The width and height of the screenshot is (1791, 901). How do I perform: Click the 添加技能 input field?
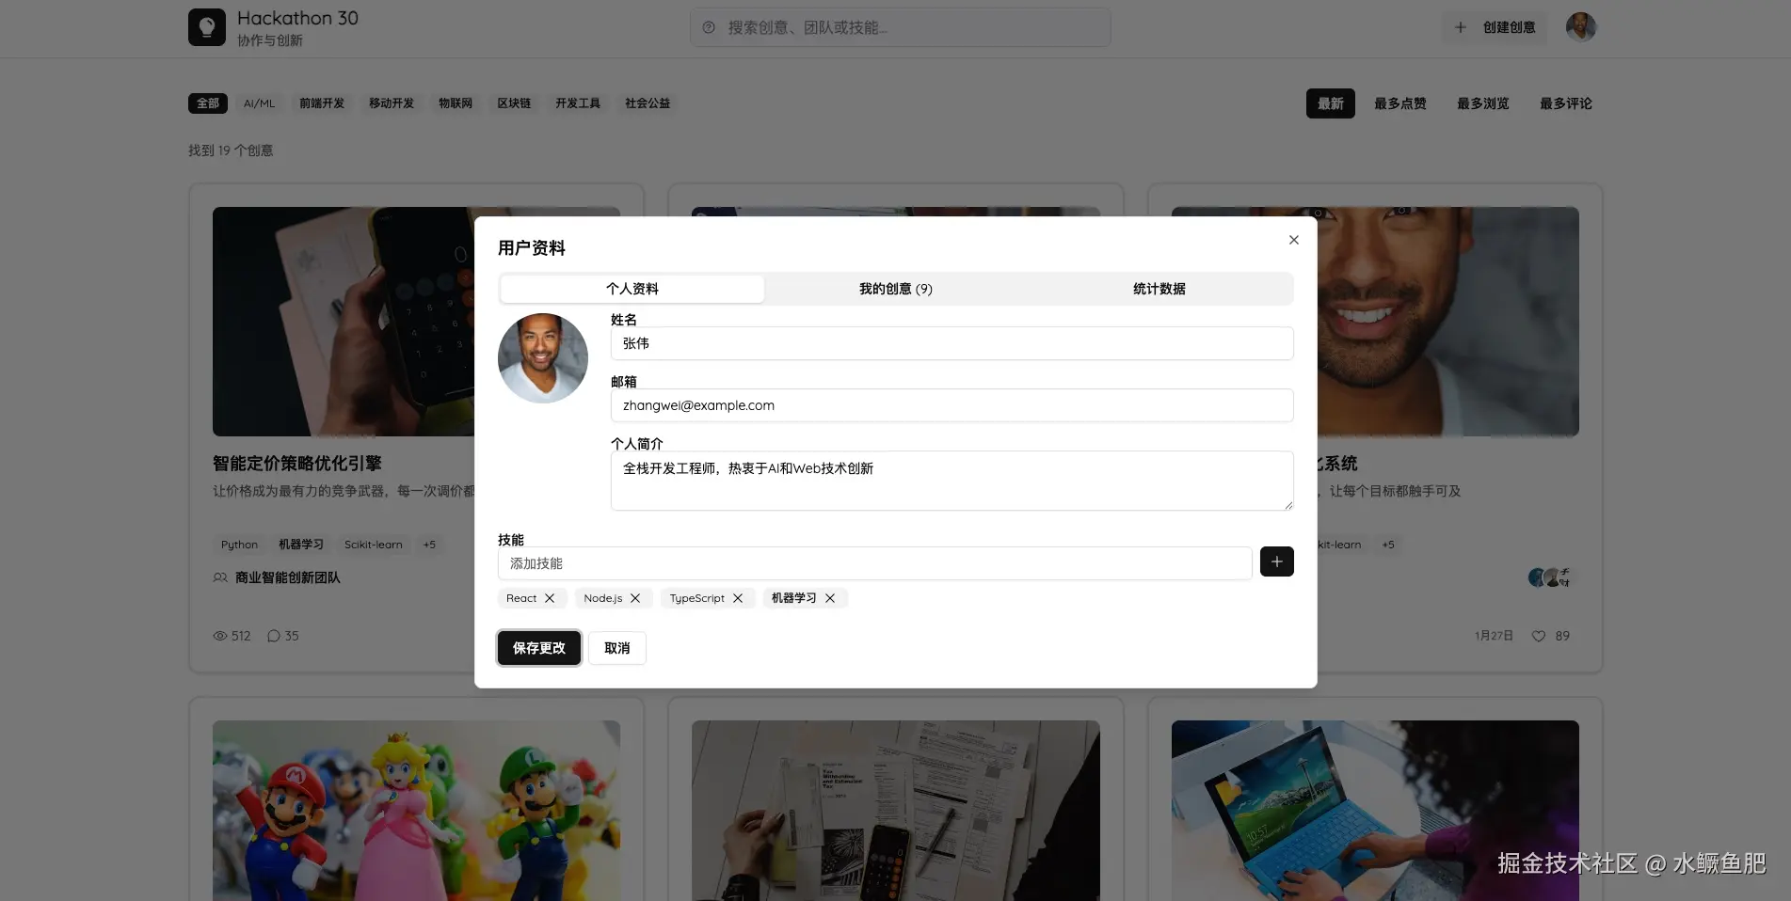(875, 562)
